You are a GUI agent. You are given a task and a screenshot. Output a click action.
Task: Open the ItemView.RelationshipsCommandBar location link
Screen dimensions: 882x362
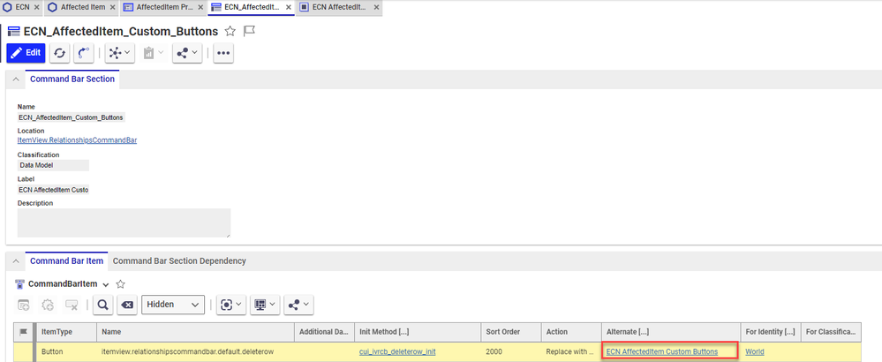[x=77, y=140]
